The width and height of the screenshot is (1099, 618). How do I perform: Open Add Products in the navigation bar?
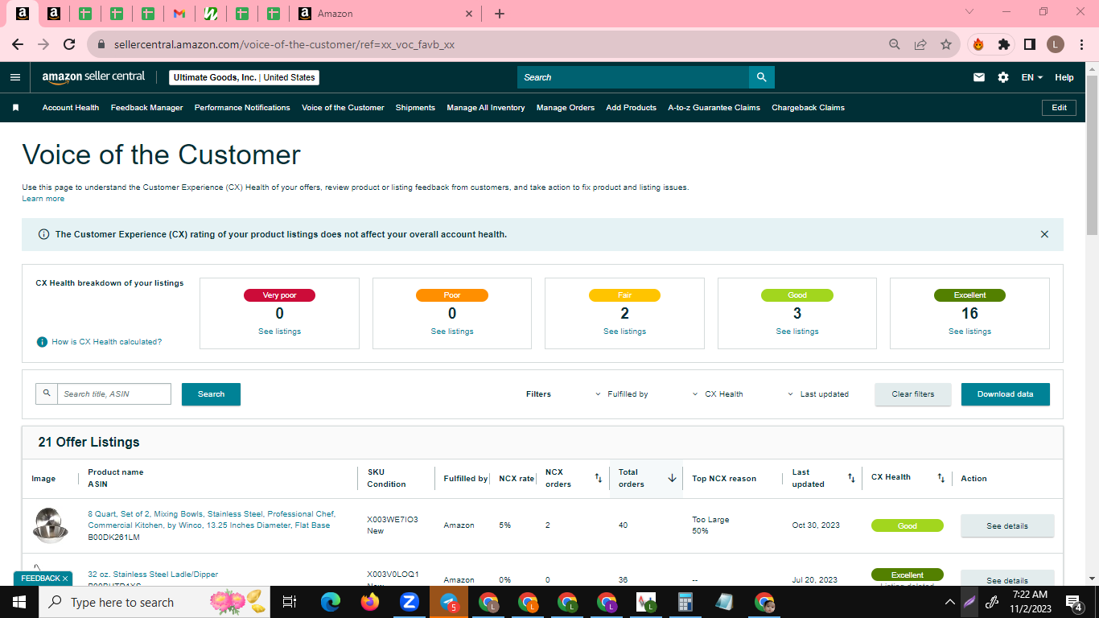tap(632, 108)
